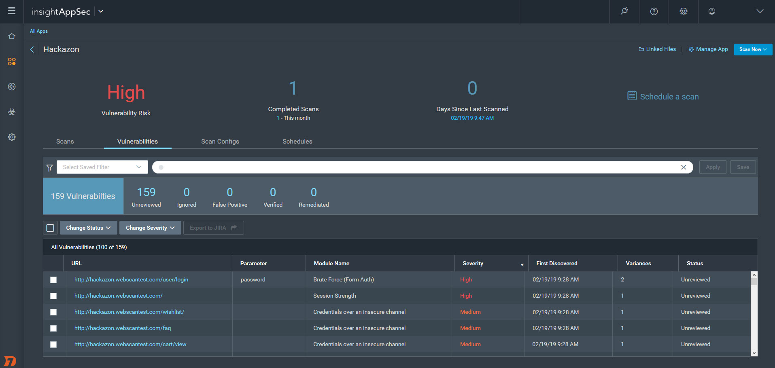Check the user/login vulnerability row
This screenshot has width=775, height=368.
[53, 280]
